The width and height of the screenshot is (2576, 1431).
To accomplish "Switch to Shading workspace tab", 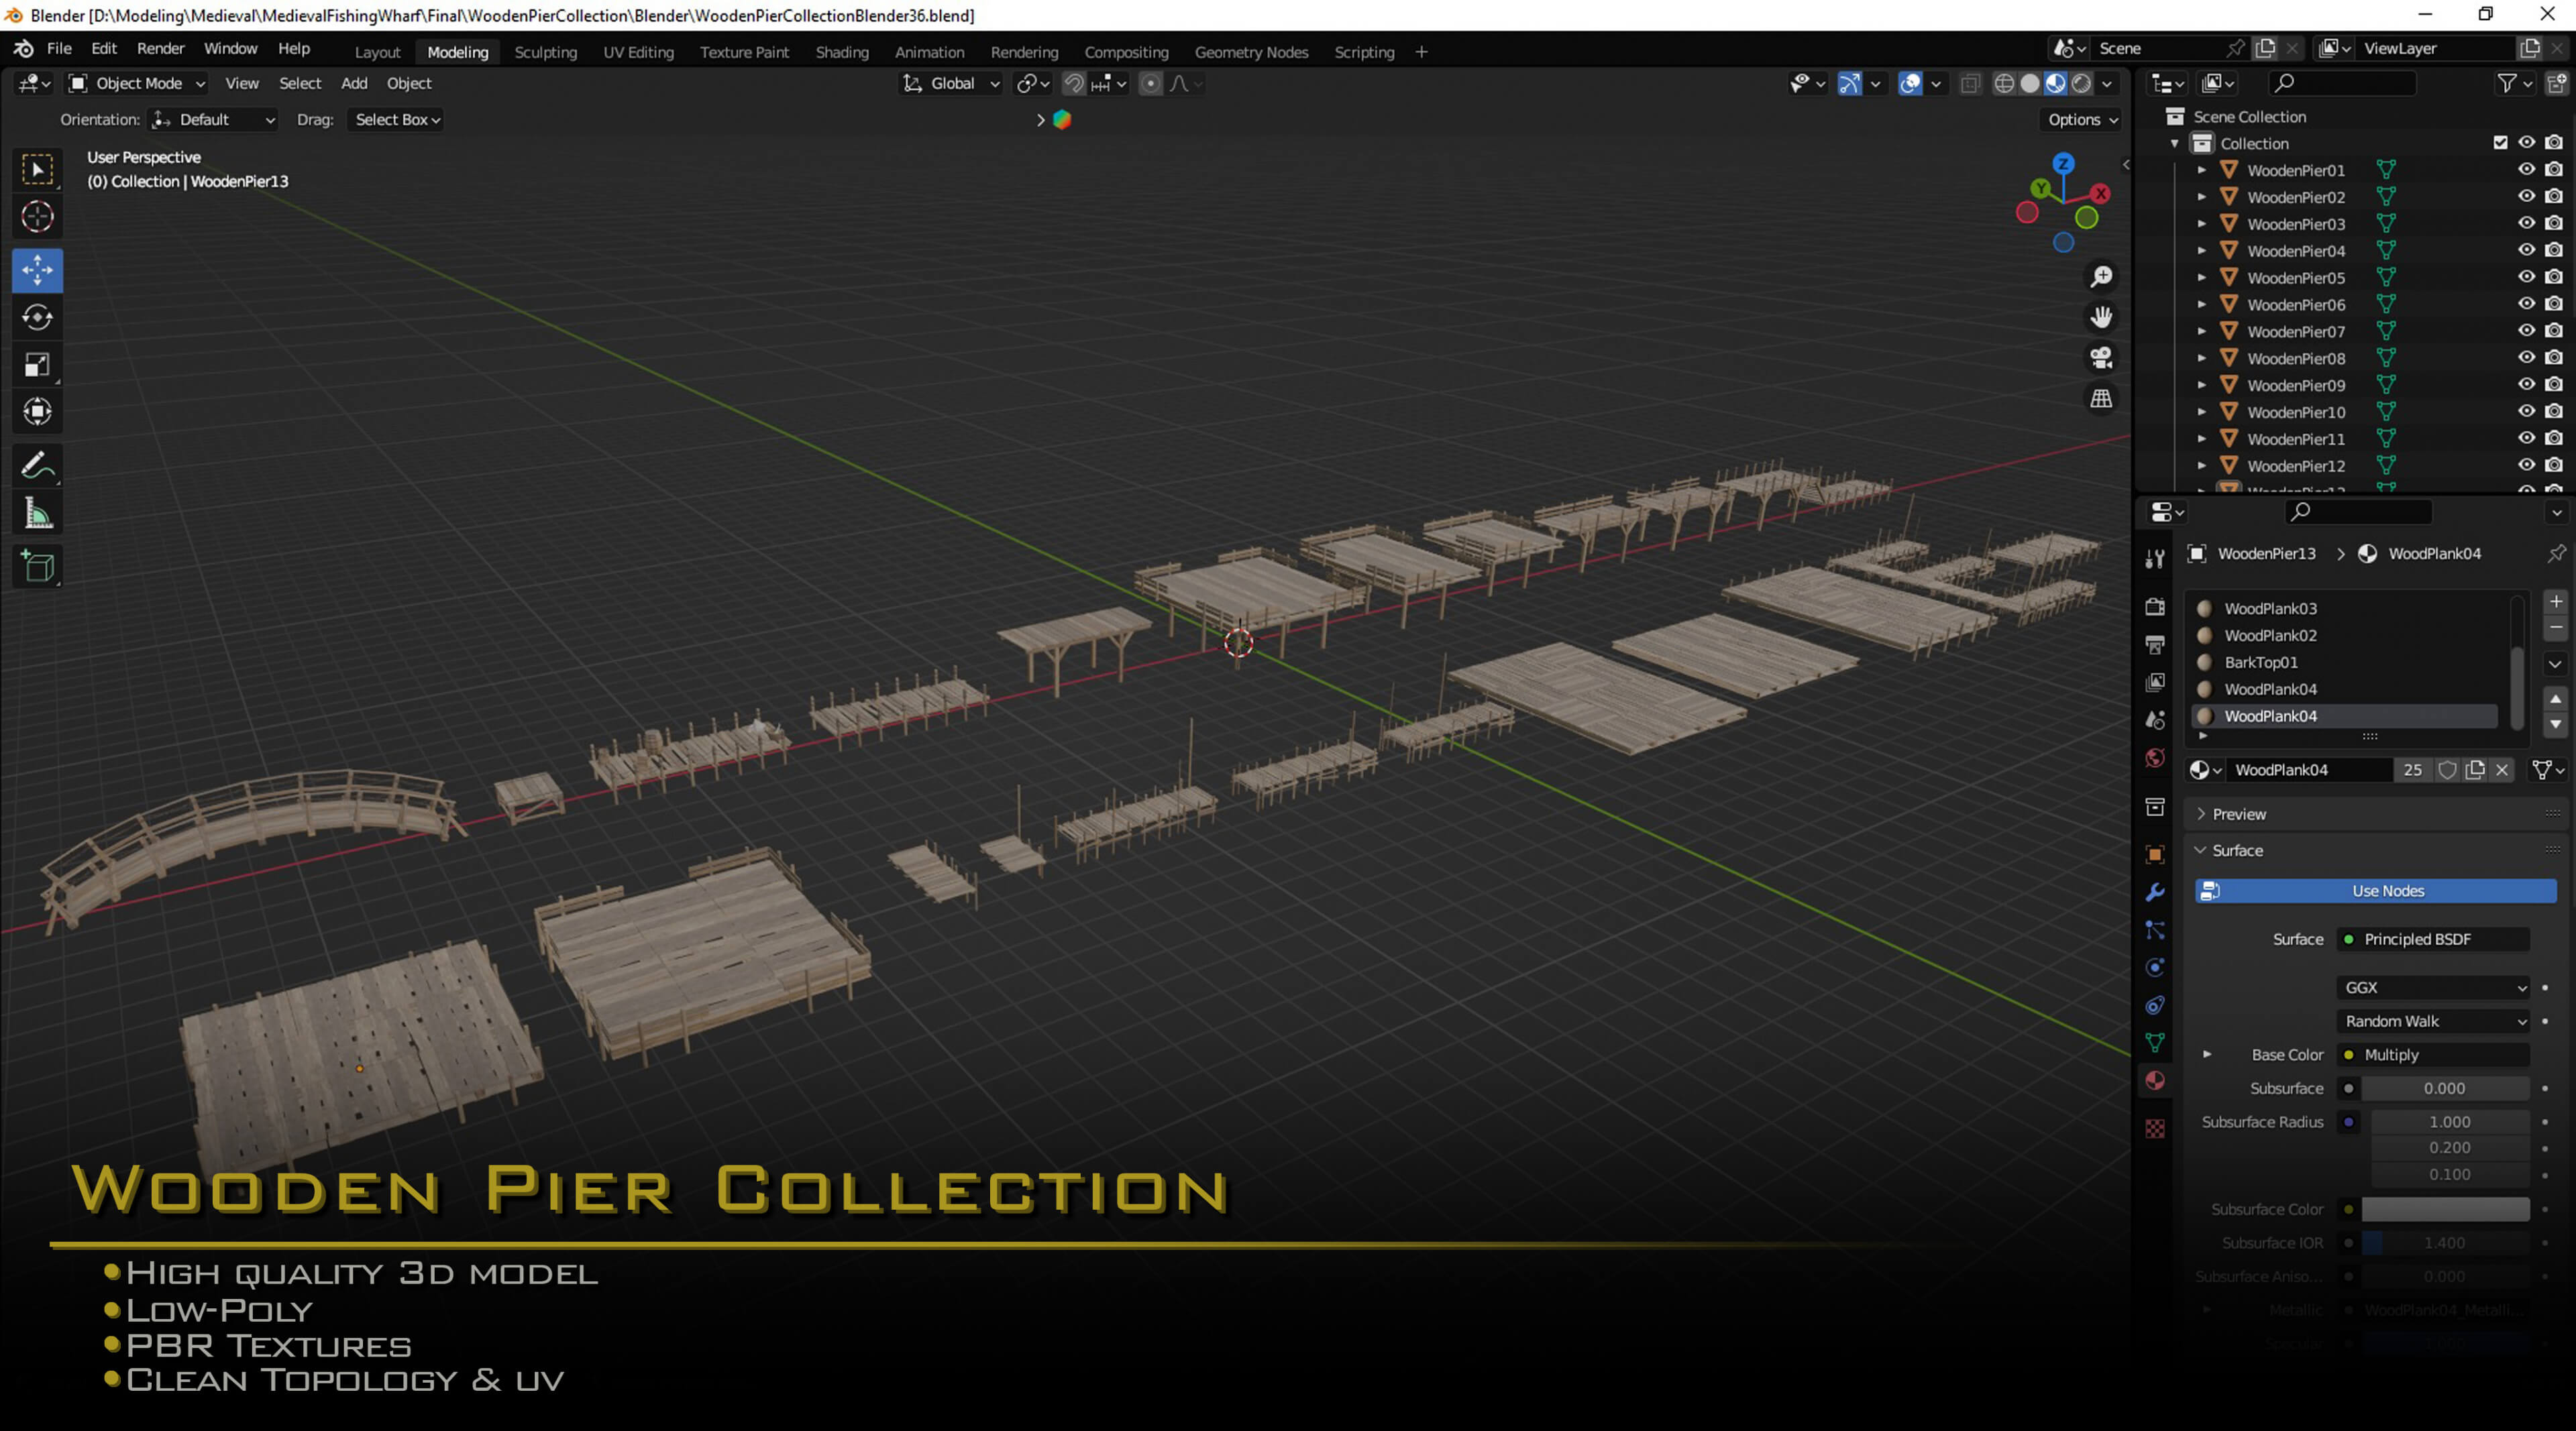I will click(841, 52).
